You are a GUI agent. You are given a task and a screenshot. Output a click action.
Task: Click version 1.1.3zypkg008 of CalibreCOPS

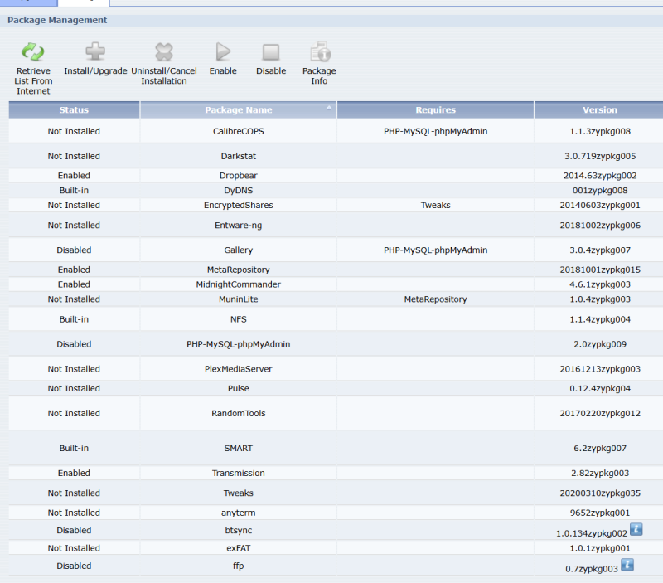[x=599, y=131]
